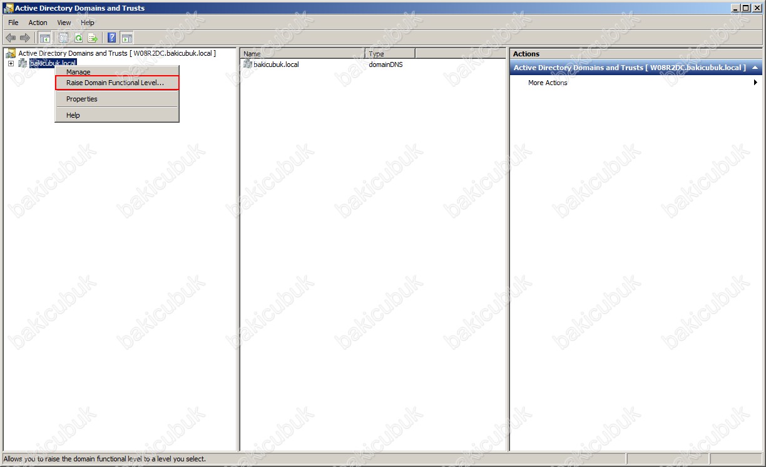Image resolution: width=766 pixels, height=467 pixels.
Task: Click the Export List toolbar icon
Action: 93,38
